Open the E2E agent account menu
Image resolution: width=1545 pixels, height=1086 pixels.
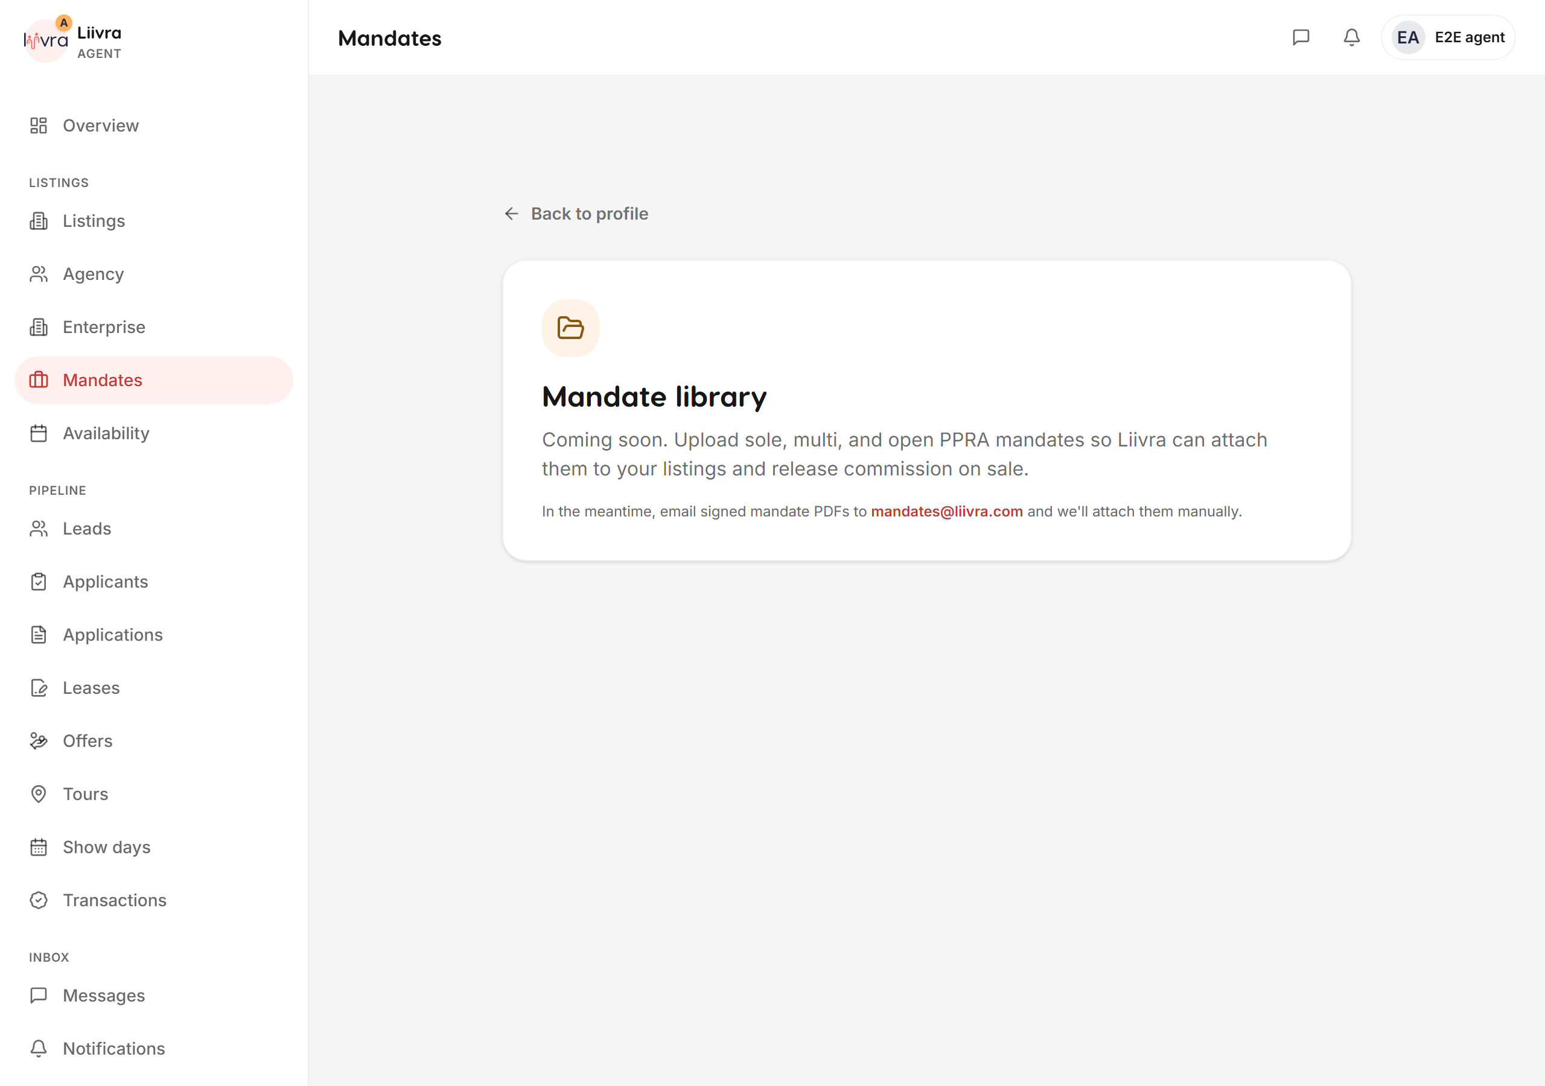tap(1448, 37)
